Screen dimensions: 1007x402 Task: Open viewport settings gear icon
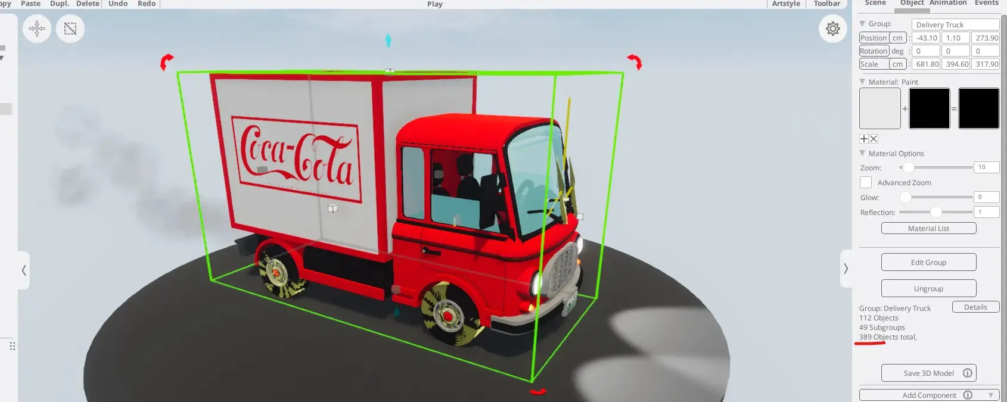click(833, 29)
